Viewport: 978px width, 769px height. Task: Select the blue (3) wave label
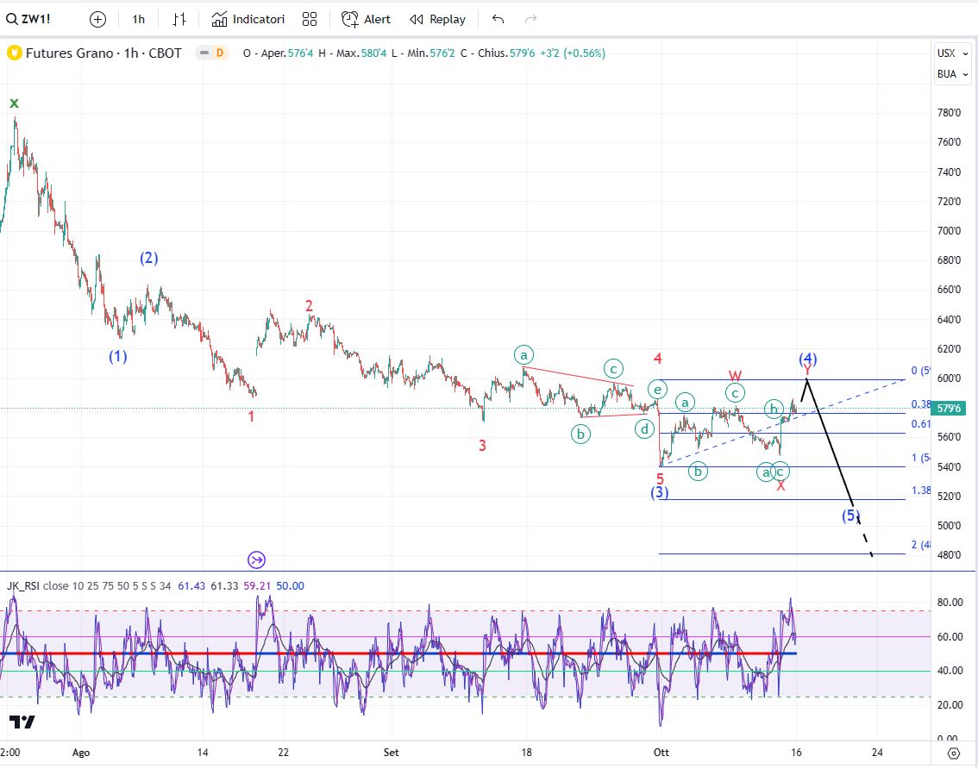pyautogui.click(x=659, y=492)
